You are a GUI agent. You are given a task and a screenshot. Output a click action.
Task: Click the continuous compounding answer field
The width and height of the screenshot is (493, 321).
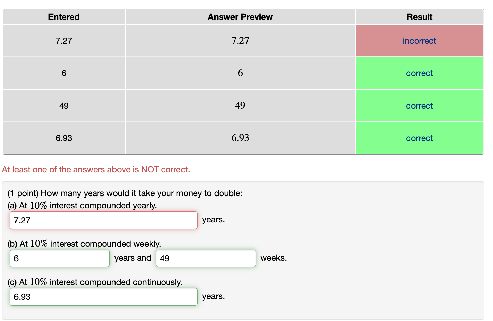coord(103,297)
